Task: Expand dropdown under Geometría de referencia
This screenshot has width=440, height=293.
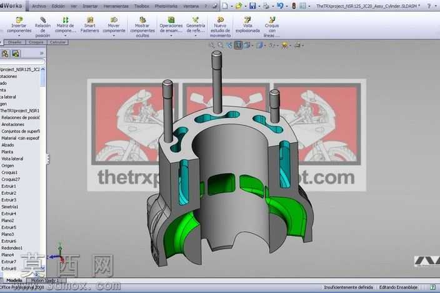Action: point(196,36)
